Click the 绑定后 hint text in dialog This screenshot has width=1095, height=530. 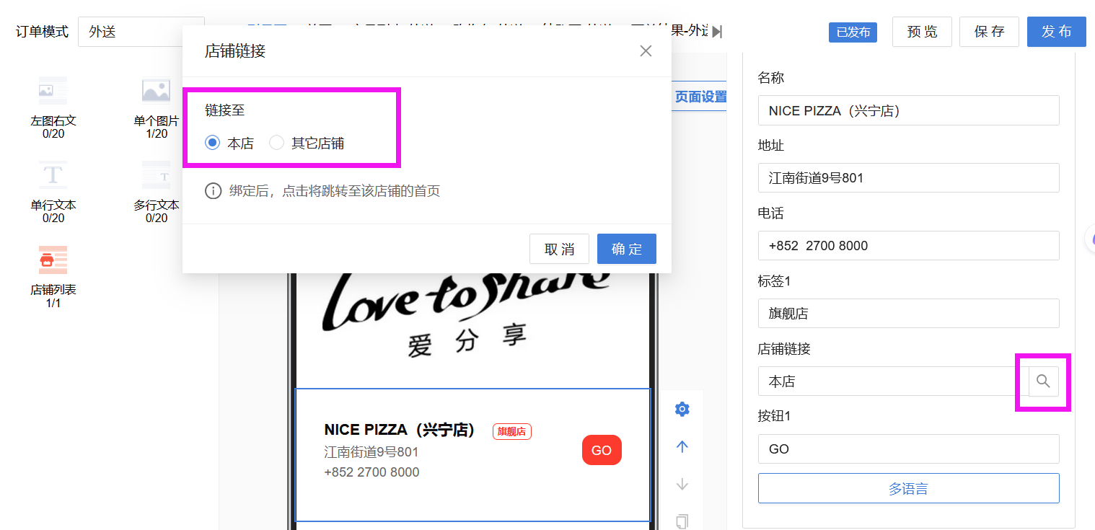(335, 191)
